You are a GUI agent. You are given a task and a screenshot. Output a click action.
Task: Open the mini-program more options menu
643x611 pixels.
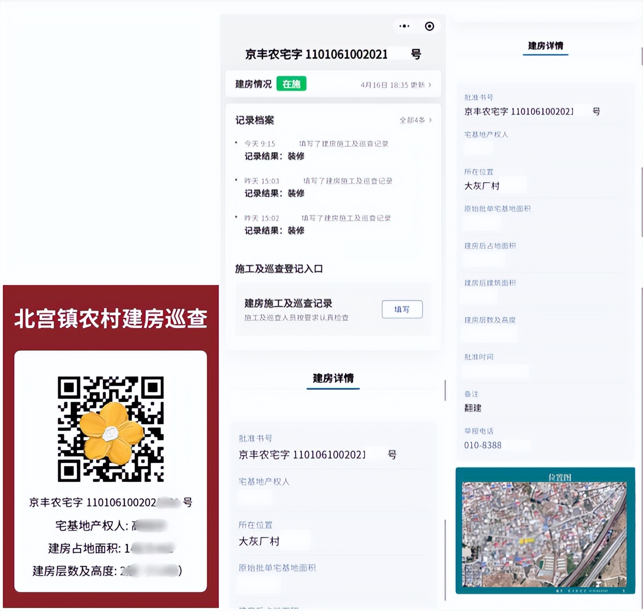(404, 26)
